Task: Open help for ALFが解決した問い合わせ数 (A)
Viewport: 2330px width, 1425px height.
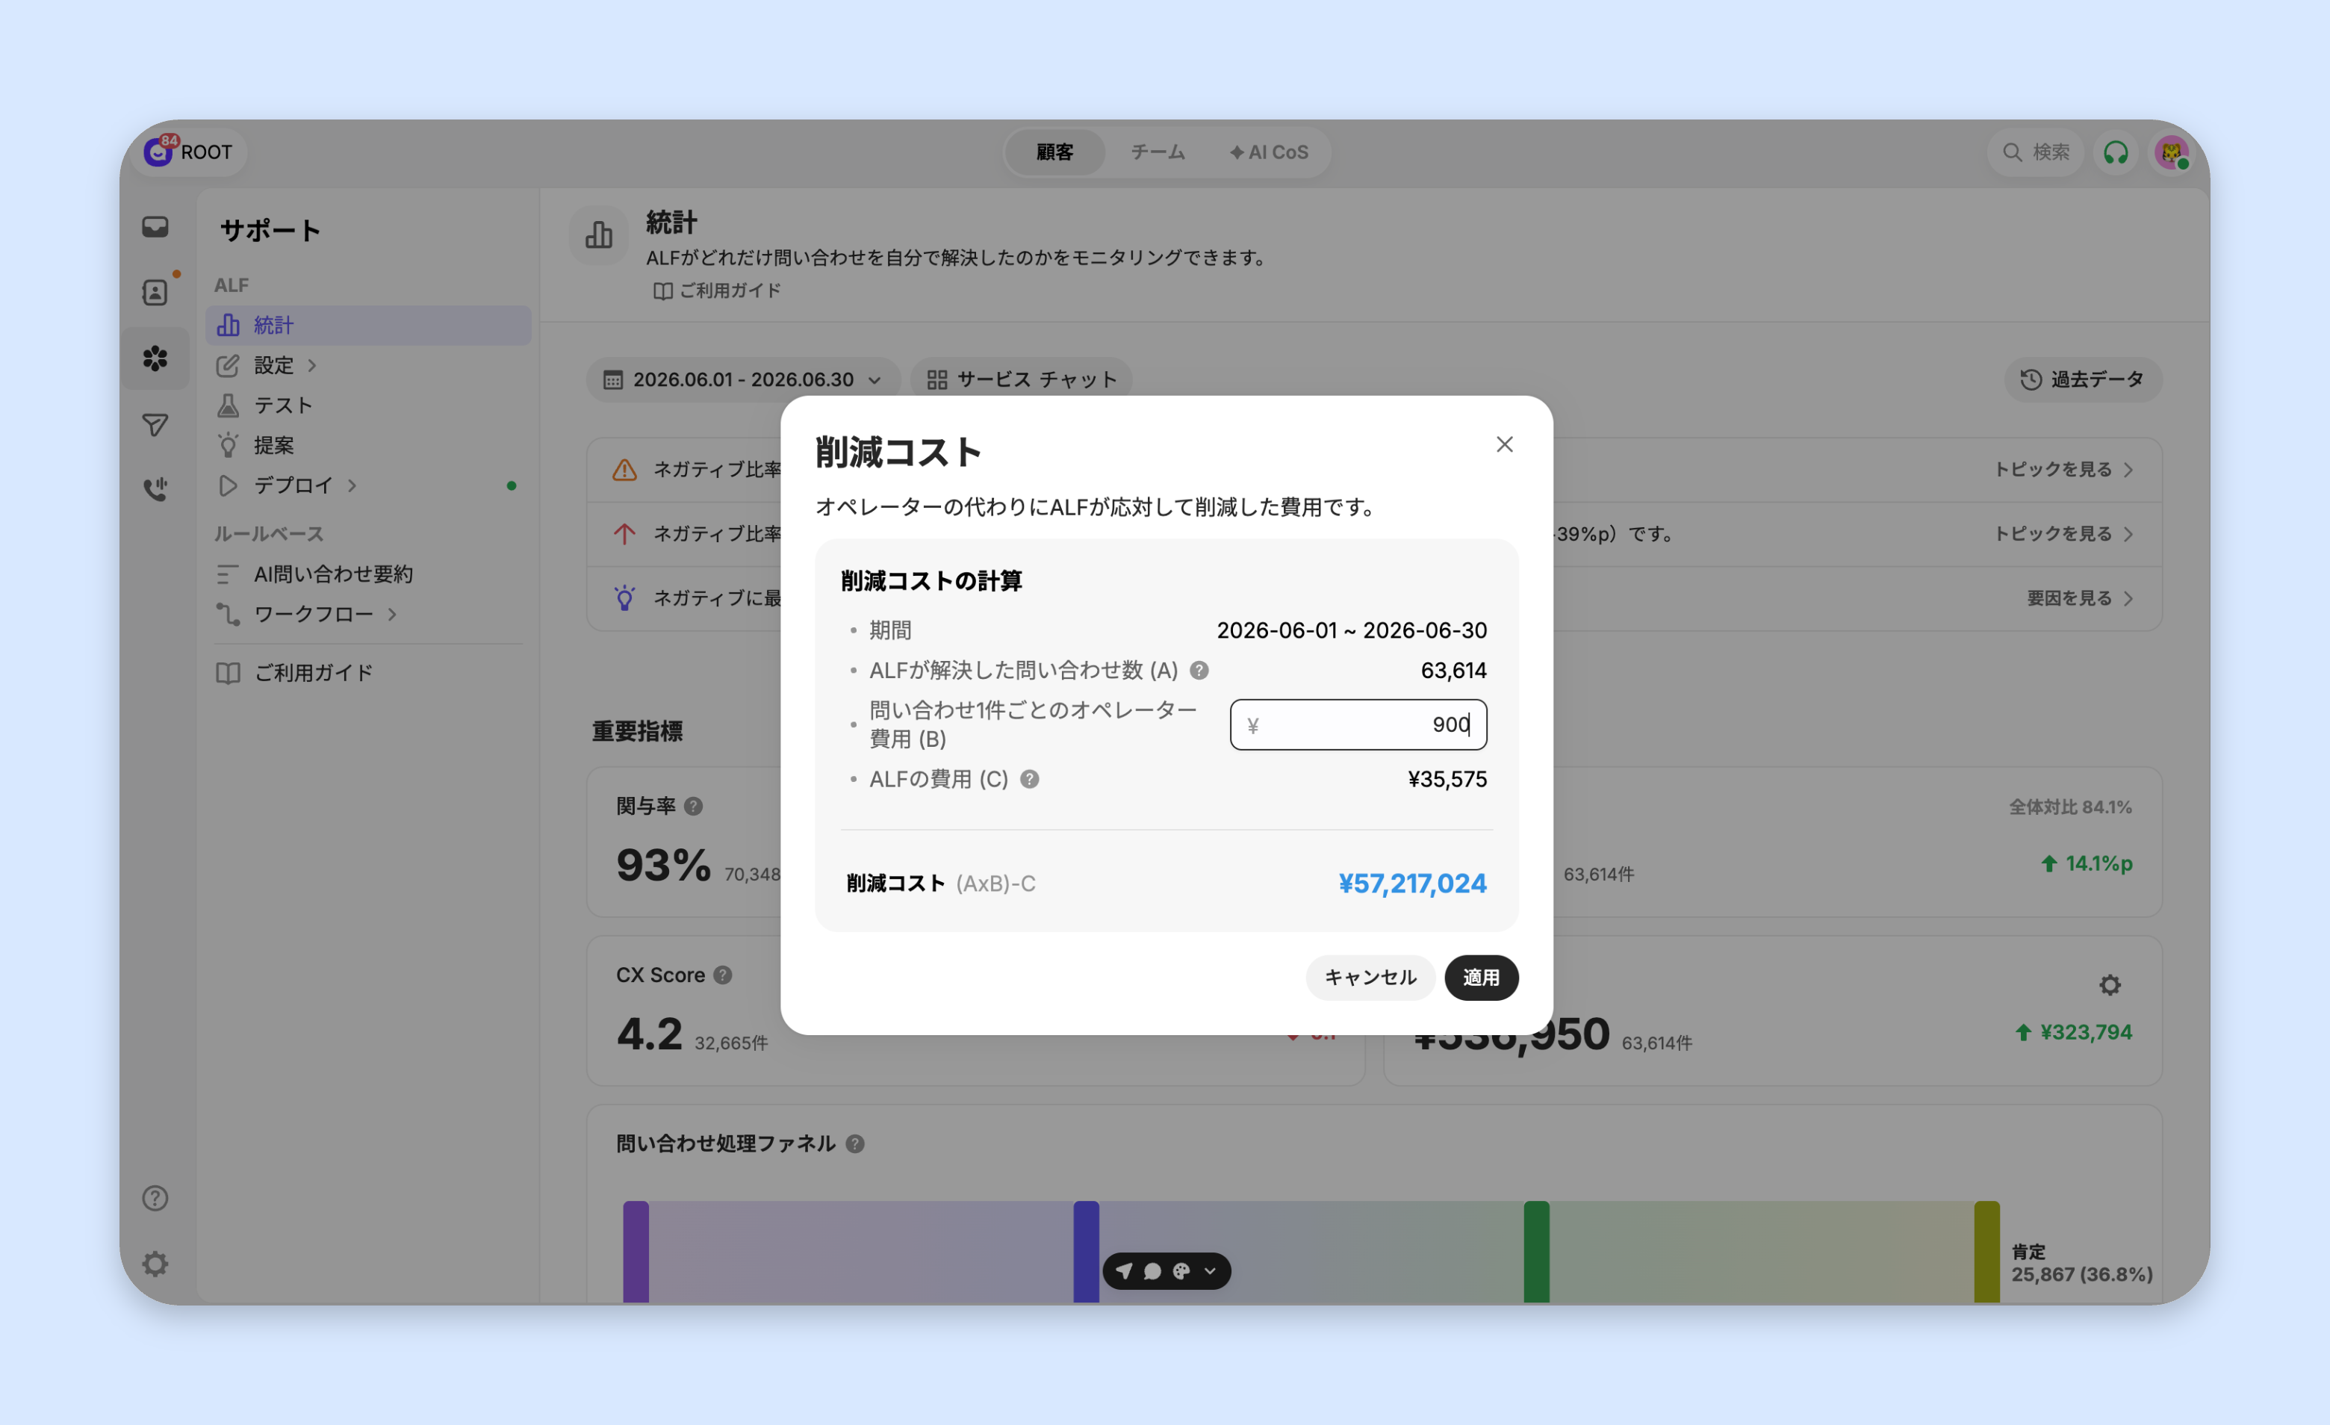Action: 1199,671
